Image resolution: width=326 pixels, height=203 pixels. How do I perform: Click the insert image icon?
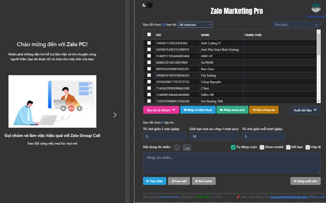pyautogui.click(x=187, y=148)
